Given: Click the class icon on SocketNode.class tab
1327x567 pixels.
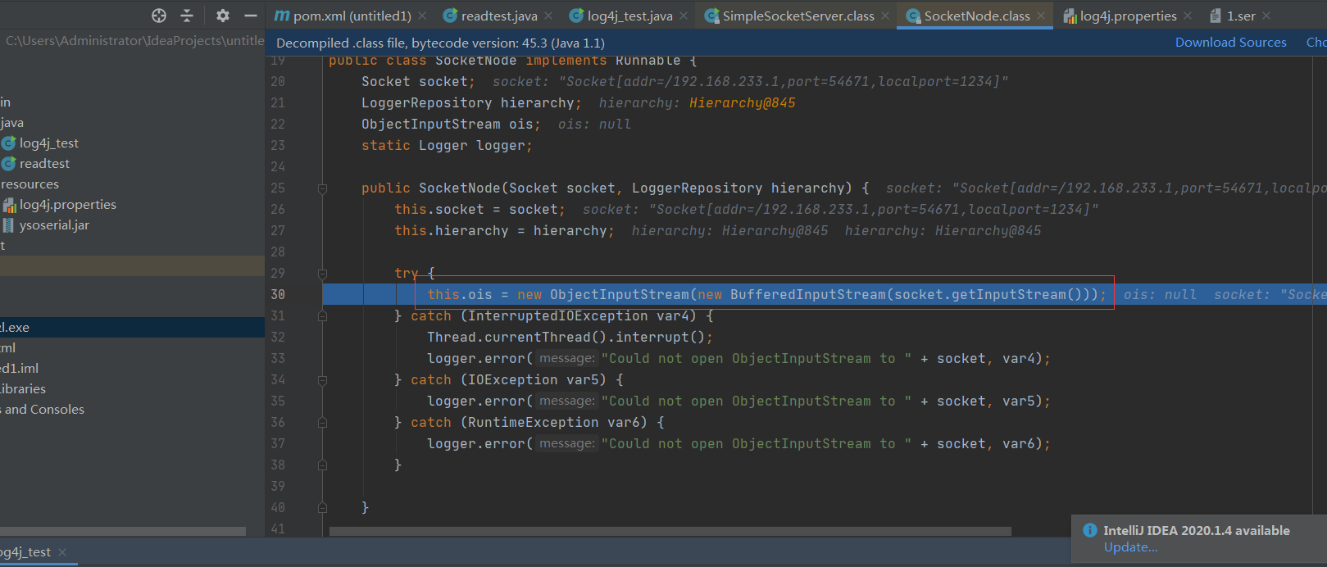Looking at the screenshot, I should click(x=913, y=16).
